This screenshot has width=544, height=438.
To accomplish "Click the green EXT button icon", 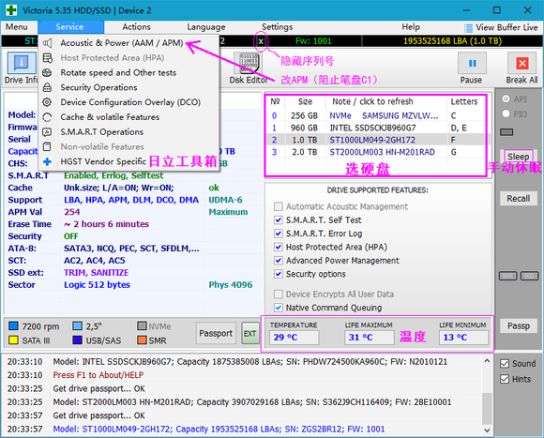I will 250,333.
